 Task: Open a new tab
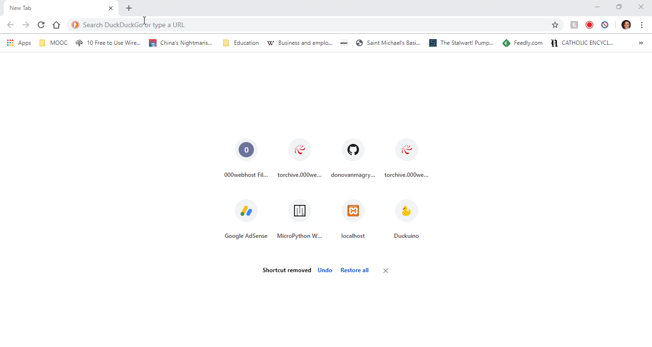pos(128,8)
